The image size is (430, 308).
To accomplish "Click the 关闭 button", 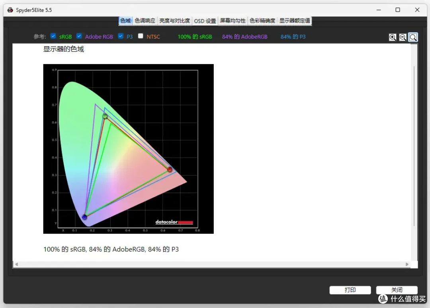I will pyautogui.click(x=397, y=290).
